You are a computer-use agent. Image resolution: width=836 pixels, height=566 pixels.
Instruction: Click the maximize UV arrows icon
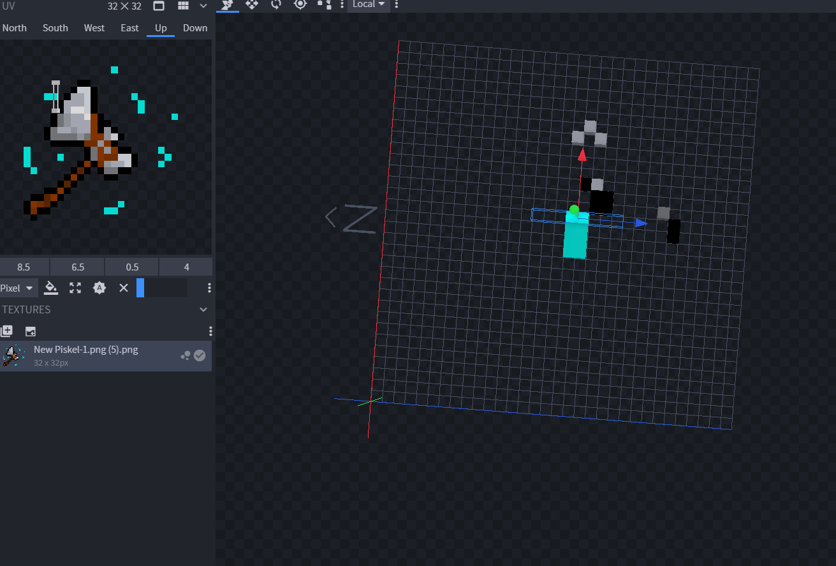(75, 288)
